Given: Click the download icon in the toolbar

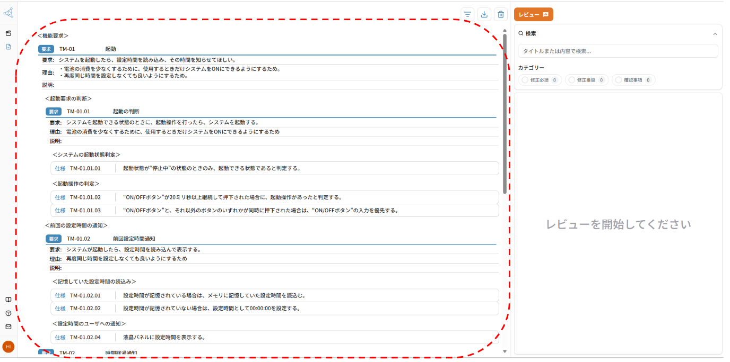Looking at the screenshot, I should (x=484, y=15).
